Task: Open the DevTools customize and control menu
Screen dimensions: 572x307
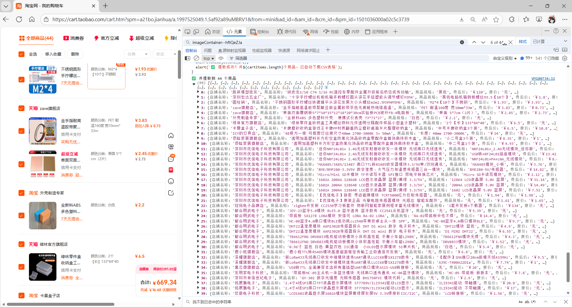Action: point(547,31)
